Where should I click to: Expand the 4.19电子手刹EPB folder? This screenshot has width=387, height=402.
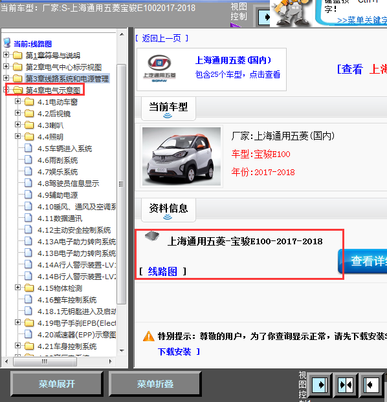17,323
